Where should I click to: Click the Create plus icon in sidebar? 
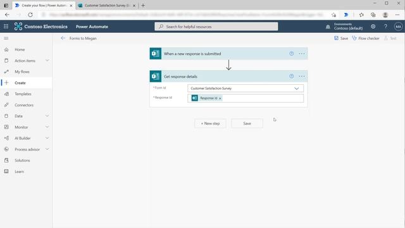(x=6, y=83)
